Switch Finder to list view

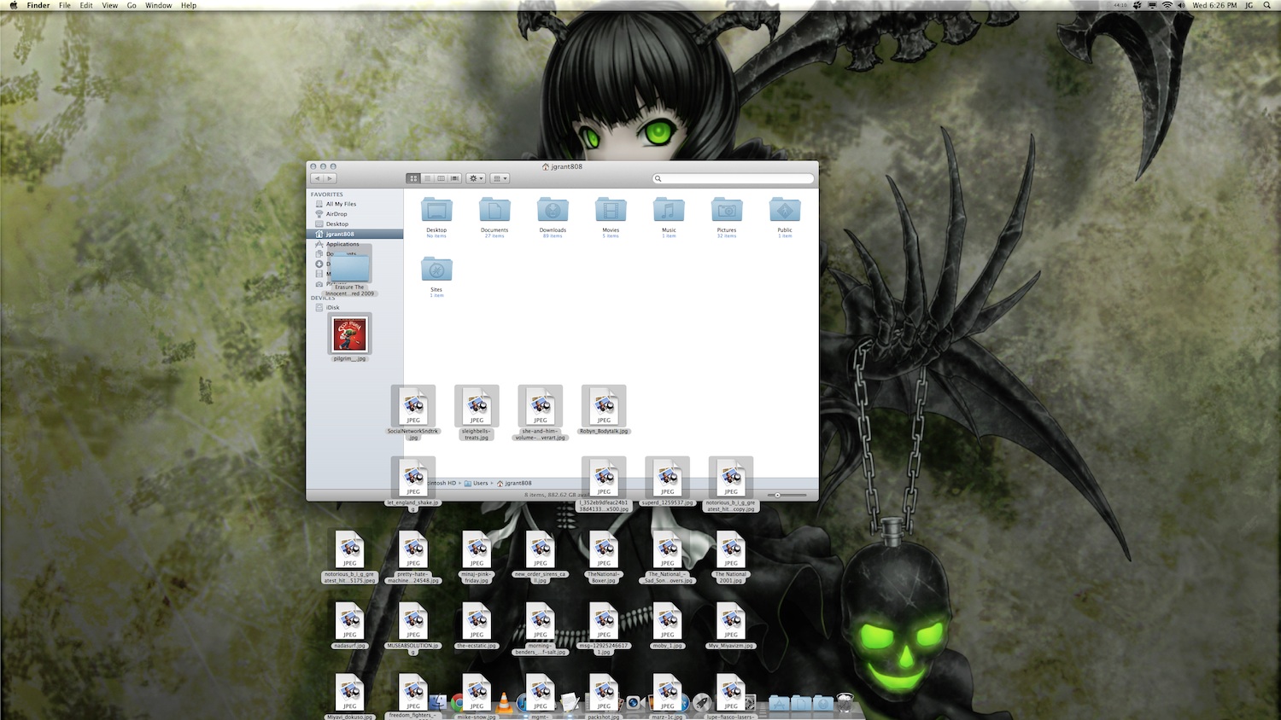(427, 178)
